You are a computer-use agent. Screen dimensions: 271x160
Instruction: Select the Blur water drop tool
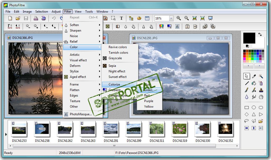(247, 97)
